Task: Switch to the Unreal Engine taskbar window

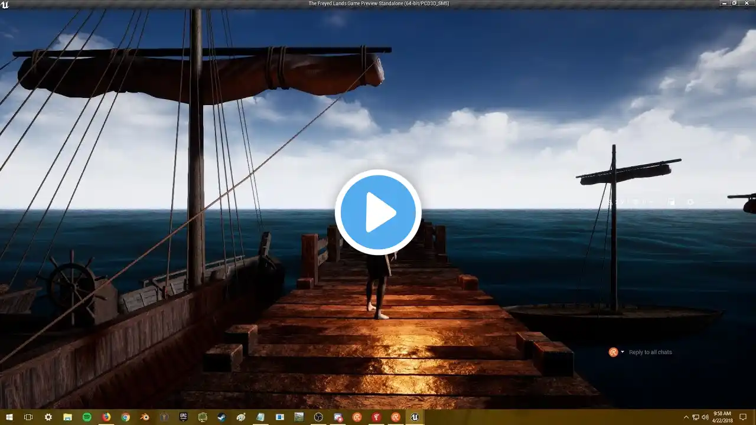Action: [415, 417]
